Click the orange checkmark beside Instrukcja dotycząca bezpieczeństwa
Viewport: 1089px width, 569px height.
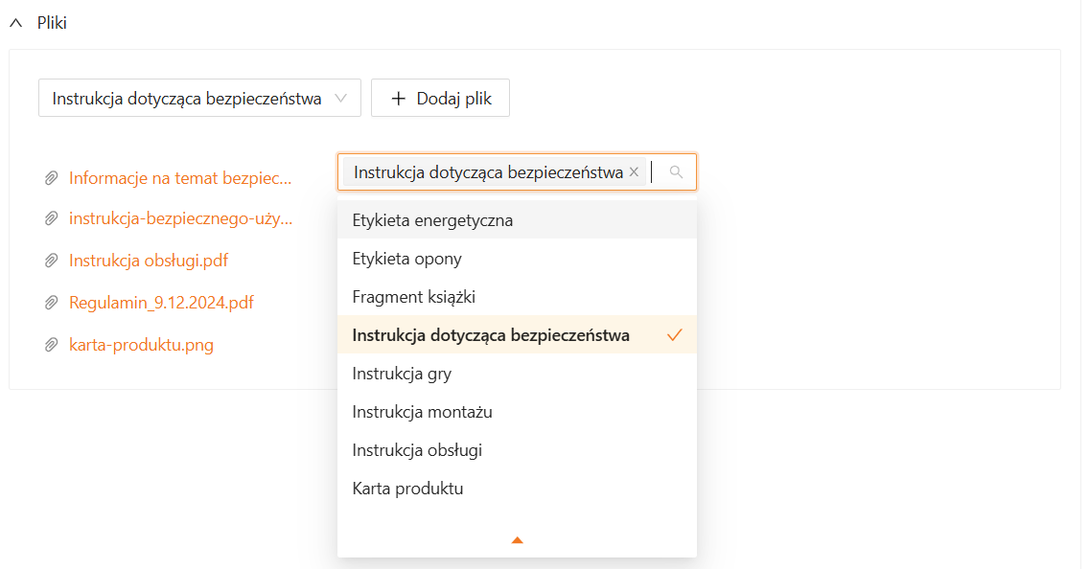[676, 334]
